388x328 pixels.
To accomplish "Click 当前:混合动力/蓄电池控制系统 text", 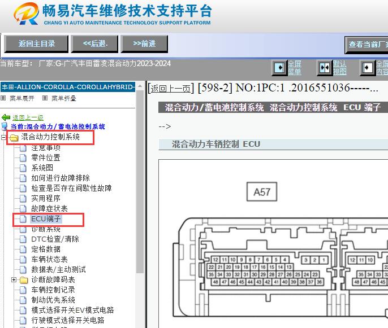I will [x=58, y=126].
